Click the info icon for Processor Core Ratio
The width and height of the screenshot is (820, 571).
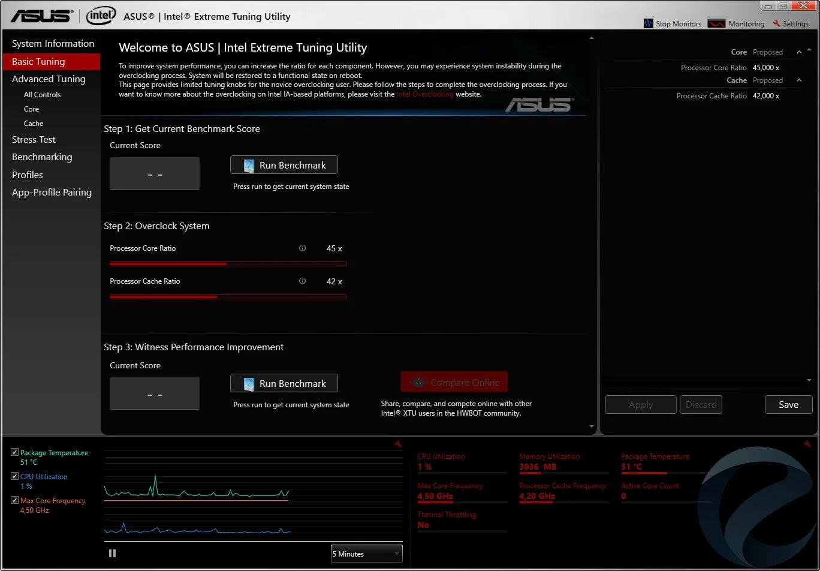point(302,248)
